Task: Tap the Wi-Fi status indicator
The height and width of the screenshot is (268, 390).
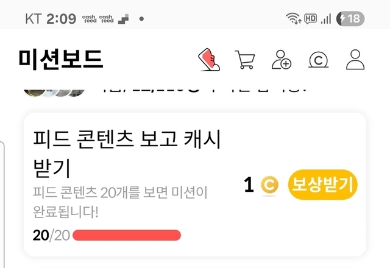Action: coord(294,18)
